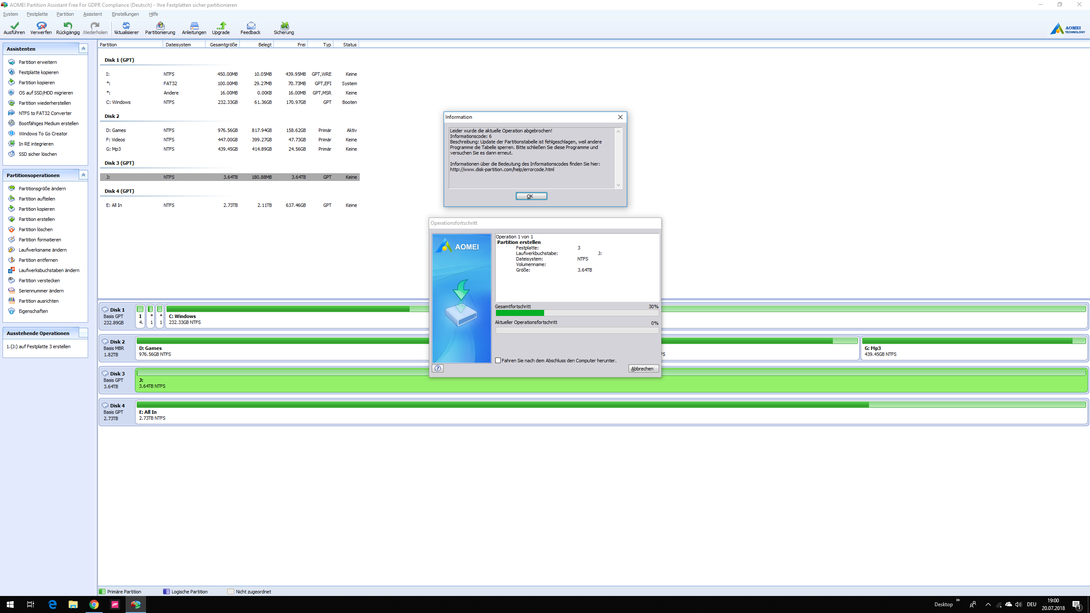Screen dimensions: 1090x613
Task: Open the Feedback toolbar icon
Action: coord(250,28)
